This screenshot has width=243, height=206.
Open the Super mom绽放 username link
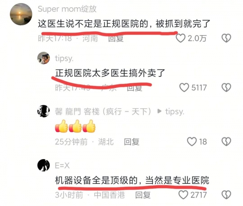(67, 9)
